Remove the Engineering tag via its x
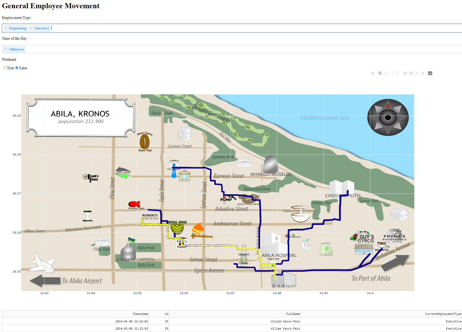 pyautogui.click(x=6, y=28)
